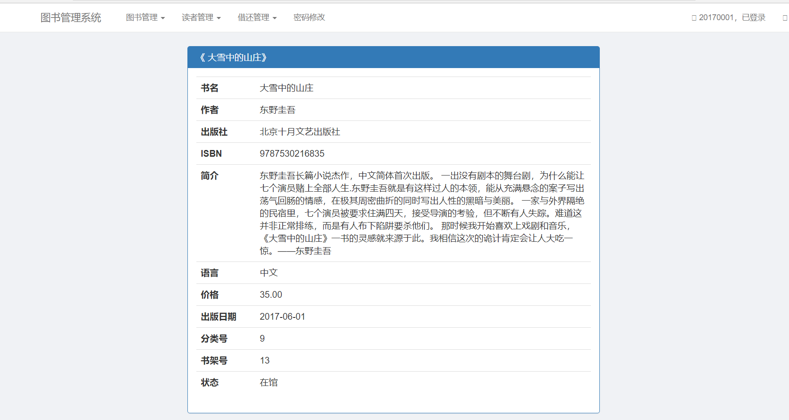Click the logout icon at top right
This screenshot has width=789, height=420.
[785, 17]
